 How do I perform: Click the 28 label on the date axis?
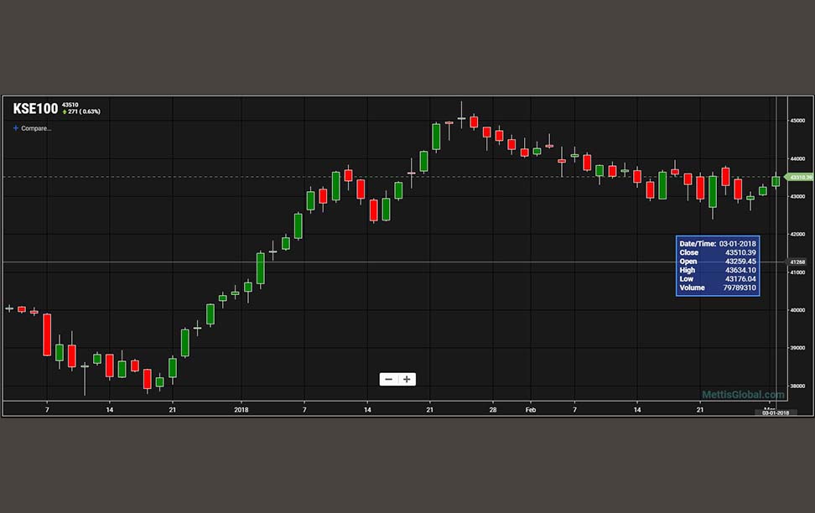[x=493, y=410]
